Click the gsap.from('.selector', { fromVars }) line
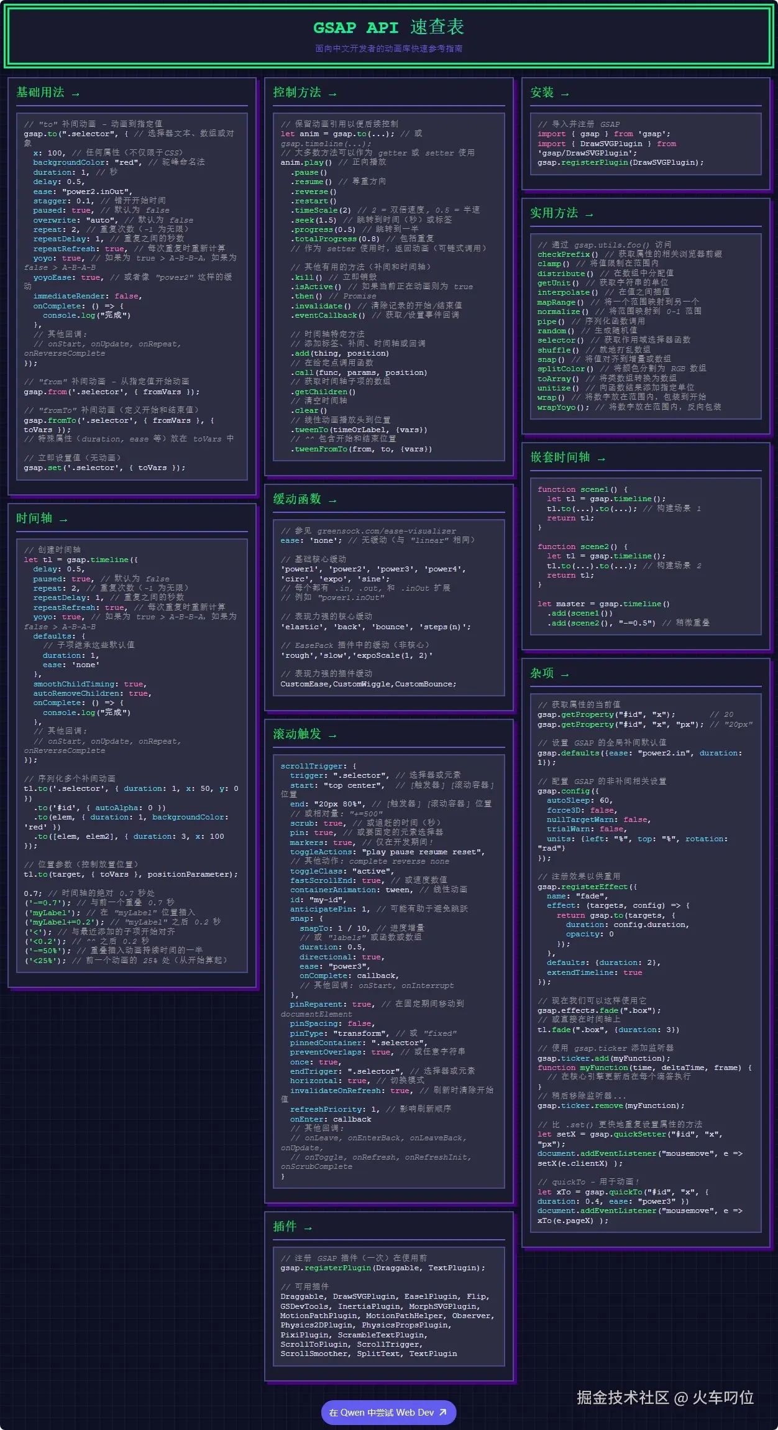 pyautogui.click(x=112, y=392)
